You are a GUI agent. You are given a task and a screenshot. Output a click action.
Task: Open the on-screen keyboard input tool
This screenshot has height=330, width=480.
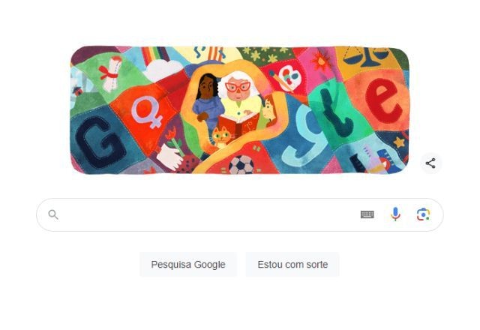pos(367,214)
